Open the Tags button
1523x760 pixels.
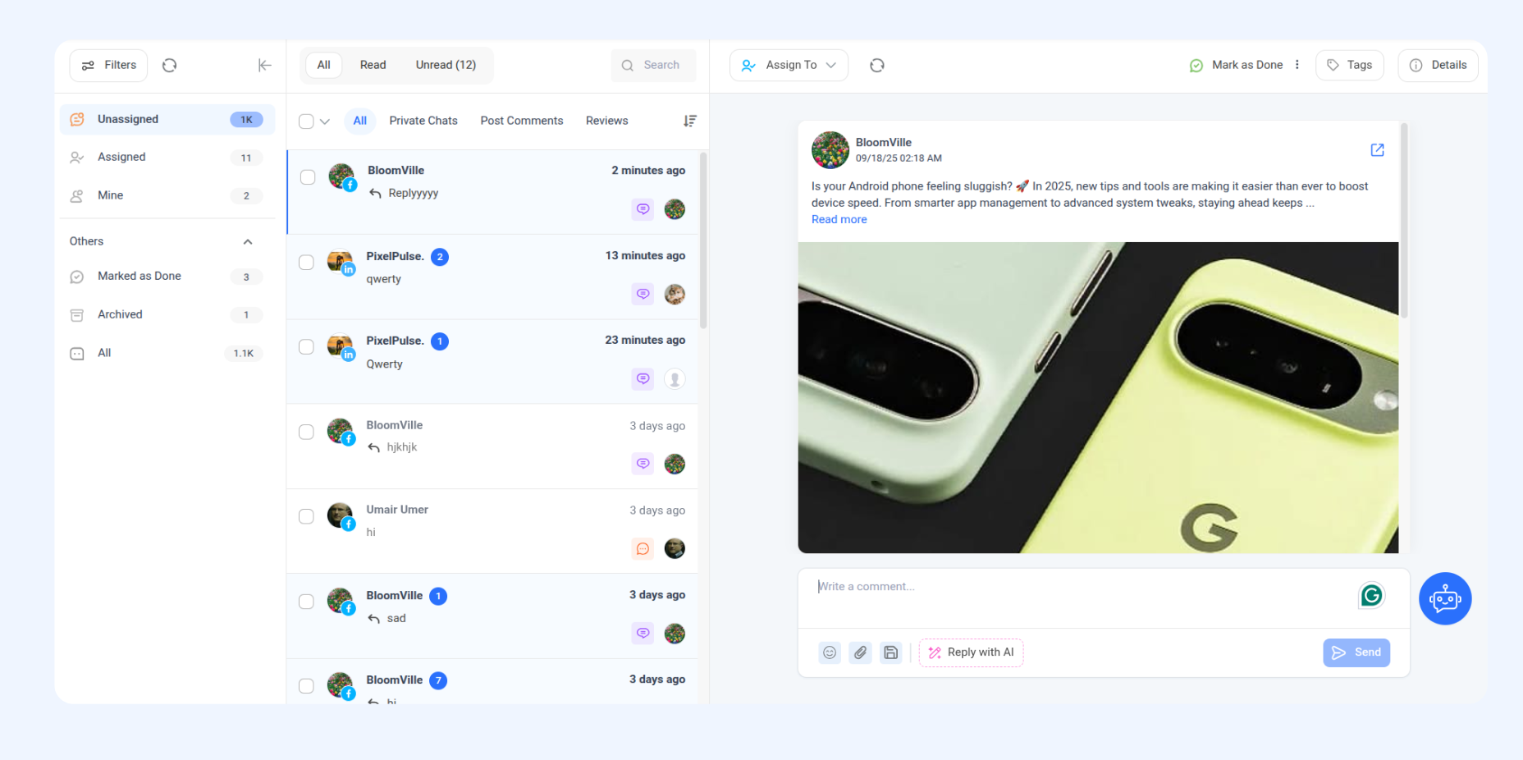(x=1350, y=65)
